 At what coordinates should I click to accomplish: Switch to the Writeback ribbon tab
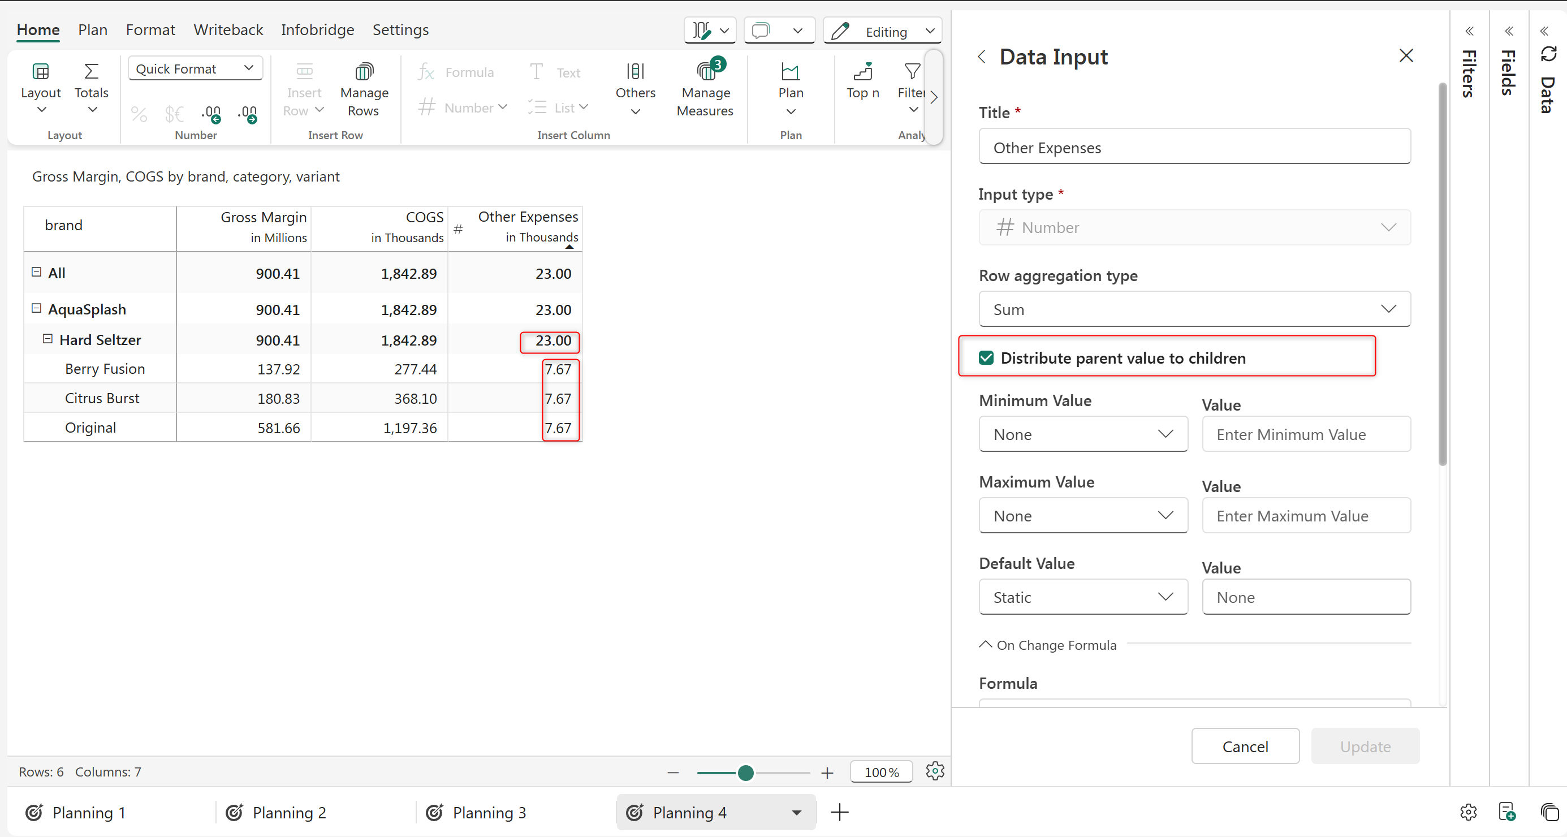[x=228, y=30]
